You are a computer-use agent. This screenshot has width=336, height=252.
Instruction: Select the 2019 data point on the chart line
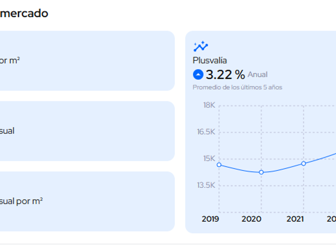click(x=219, y=165)
